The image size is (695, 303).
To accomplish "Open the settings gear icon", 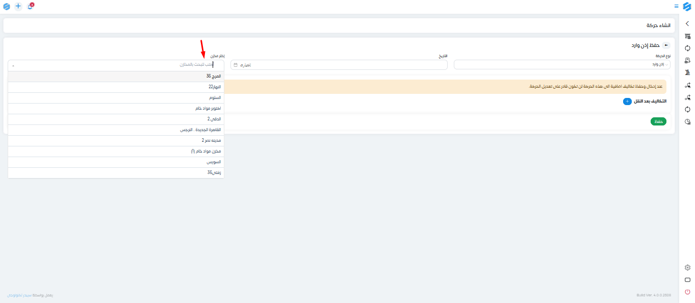I will 687,267.
